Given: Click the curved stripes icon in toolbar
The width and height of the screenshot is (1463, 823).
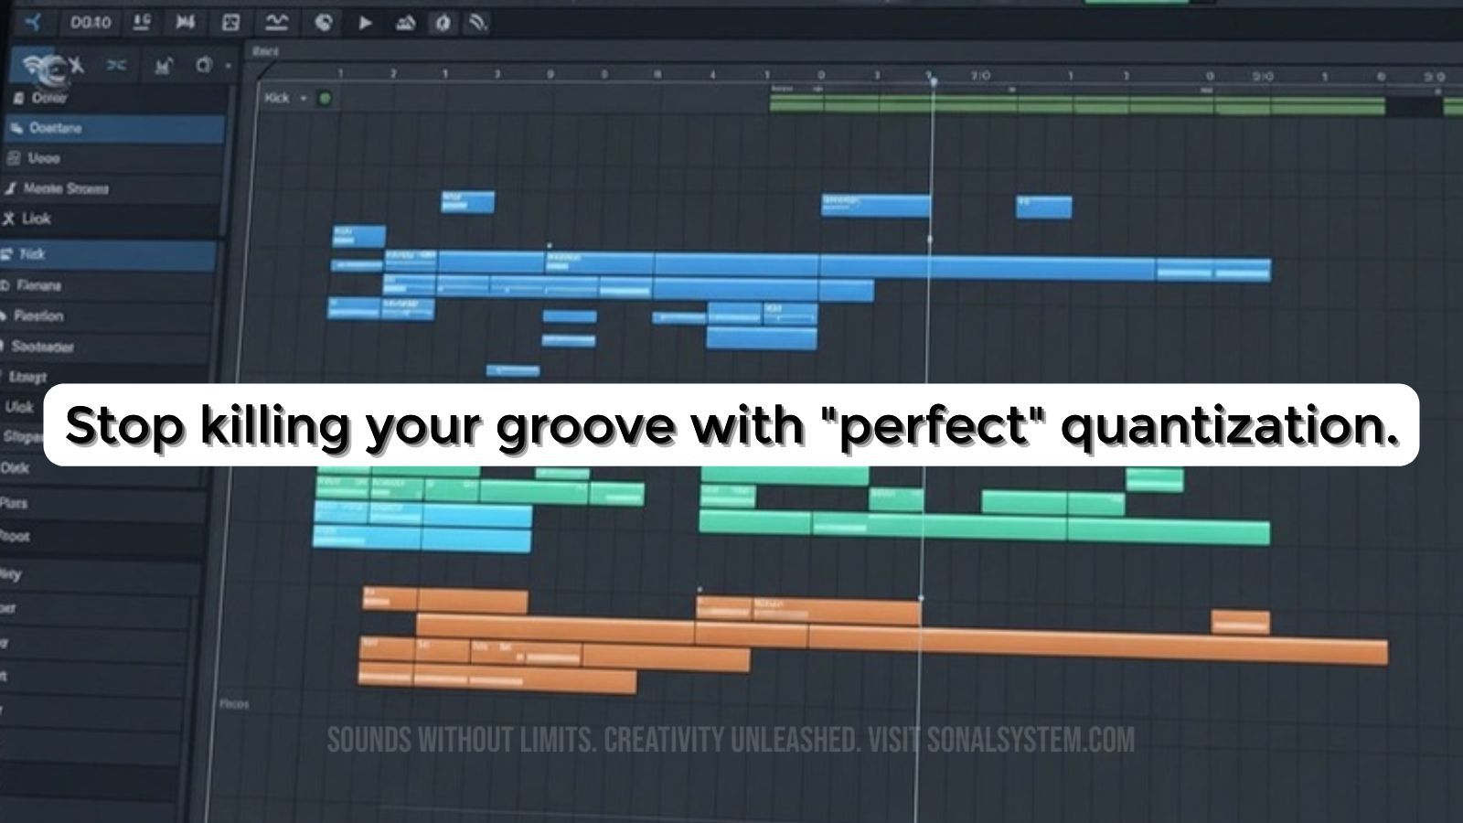Looking at the screenshot, I should (477, 24).
